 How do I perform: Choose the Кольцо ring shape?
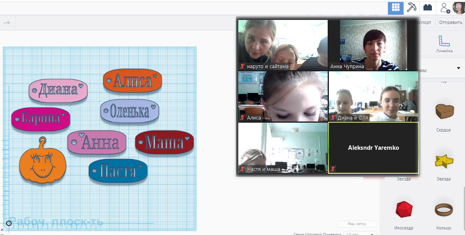point(443,210)
